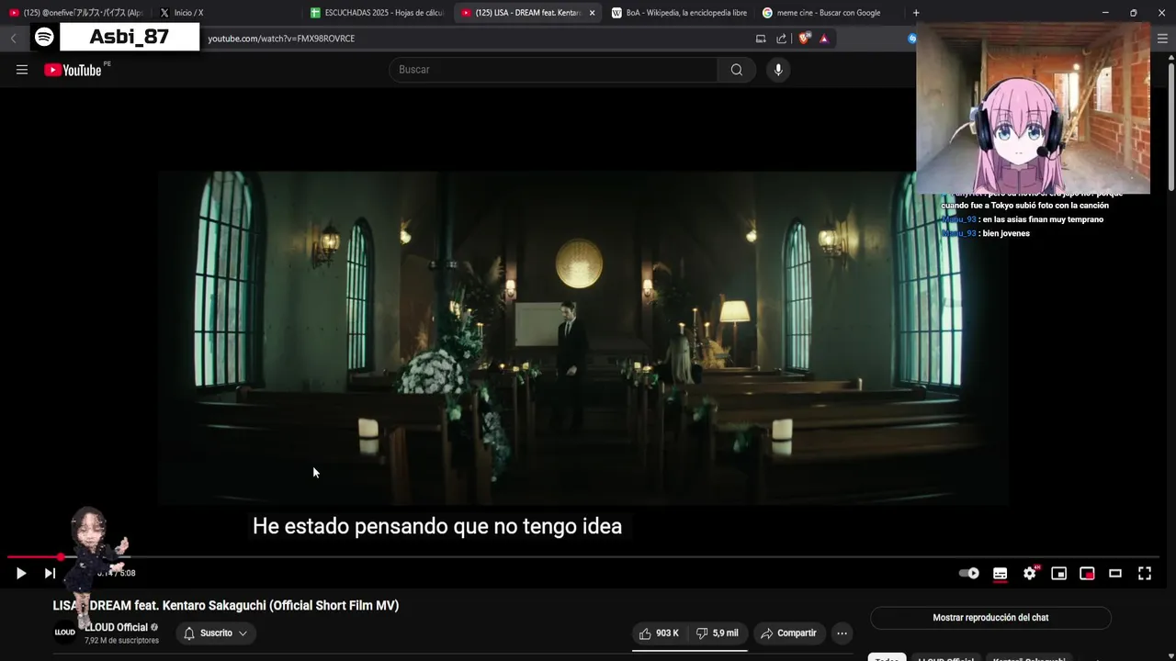Switch to the @onefive Alps Pipes tab

click(77, 13)
